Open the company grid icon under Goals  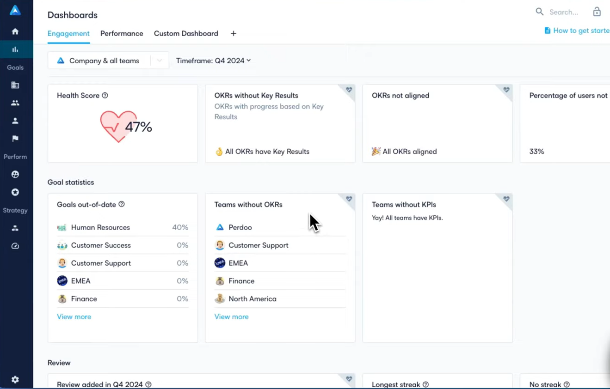pyautogui.click(x=15, y=85)
